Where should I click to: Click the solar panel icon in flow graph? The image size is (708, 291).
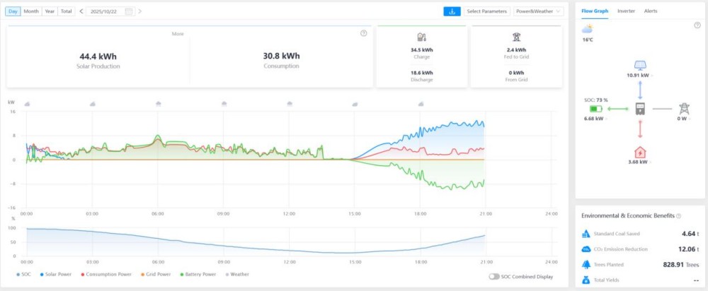[640, 64]
